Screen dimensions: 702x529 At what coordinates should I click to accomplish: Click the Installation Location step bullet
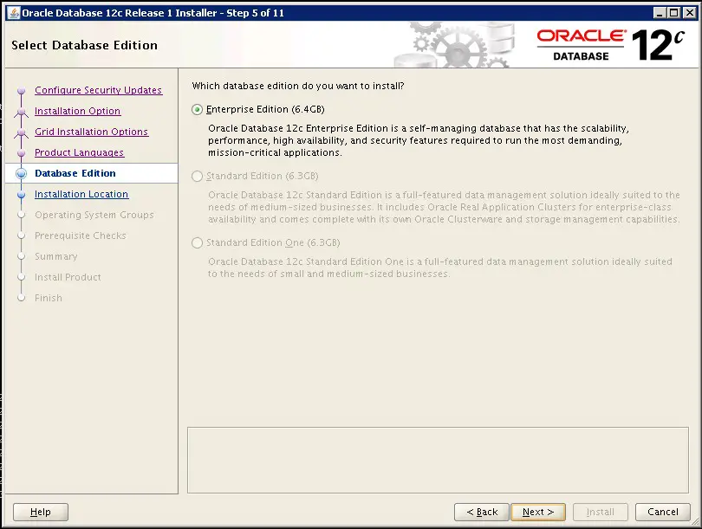pyautogui.click(x=21, y=195)
